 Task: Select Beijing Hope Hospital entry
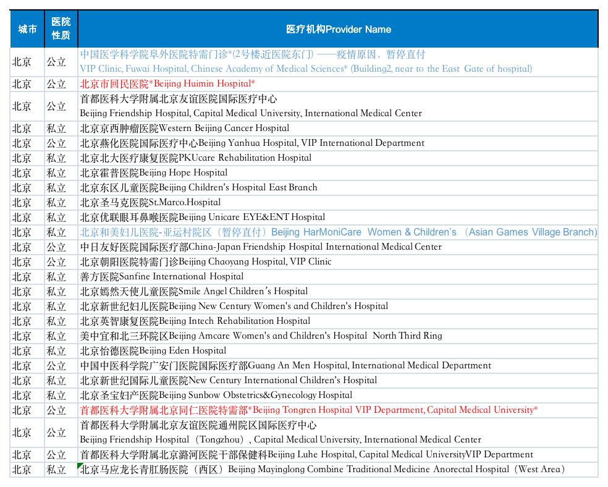coord(338,173)
